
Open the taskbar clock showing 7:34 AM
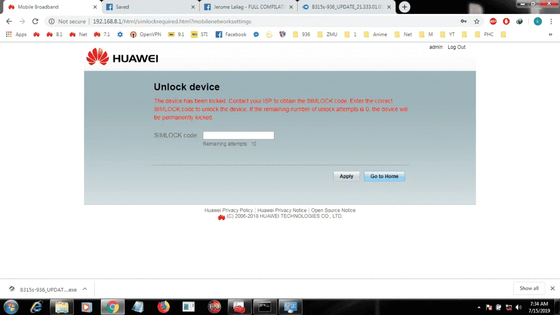coord(539,307)
